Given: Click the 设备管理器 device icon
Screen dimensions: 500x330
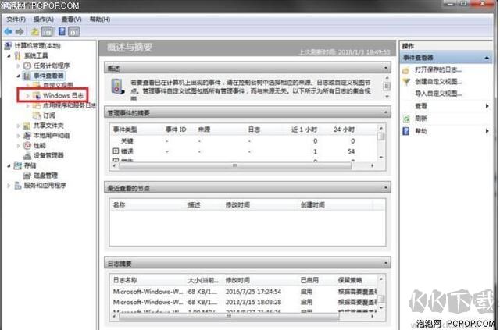Looking at the screenshot, I should coord(27,155).
